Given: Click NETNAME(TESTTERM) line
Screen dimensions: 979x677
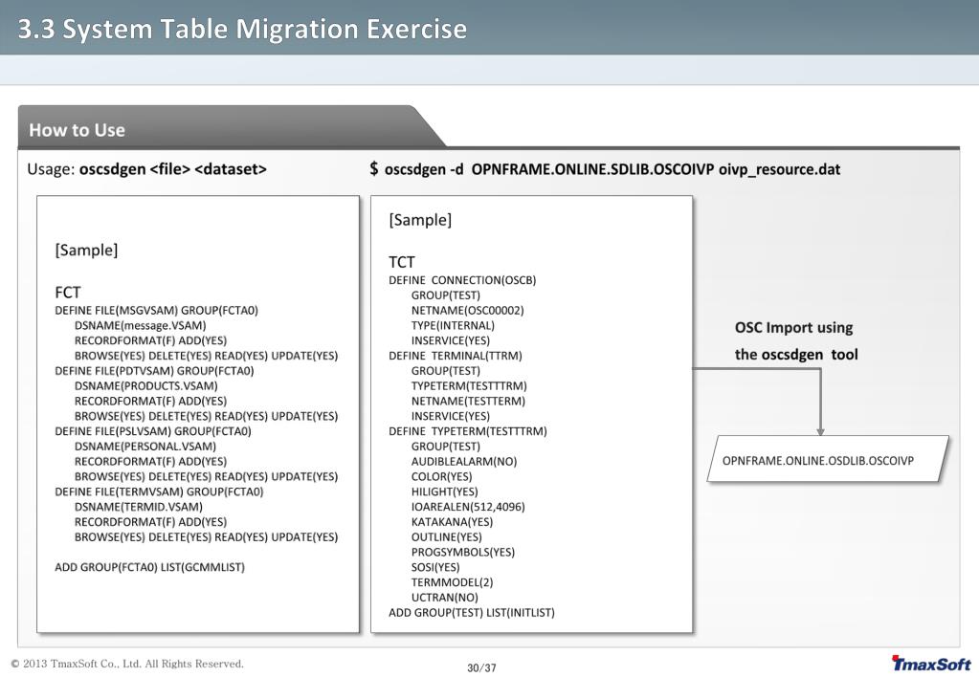Looking at the screenshot, I should [468, 401].
